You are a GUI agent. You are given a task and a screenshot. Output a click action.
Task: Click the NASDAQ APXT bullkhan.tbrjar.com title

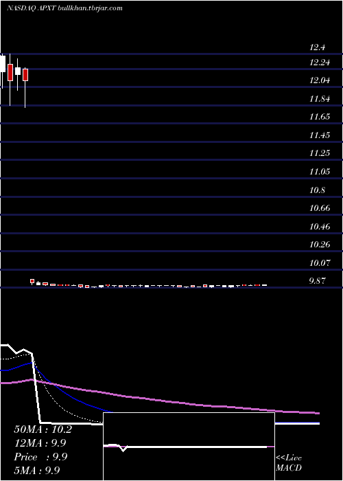coord(64,8)
